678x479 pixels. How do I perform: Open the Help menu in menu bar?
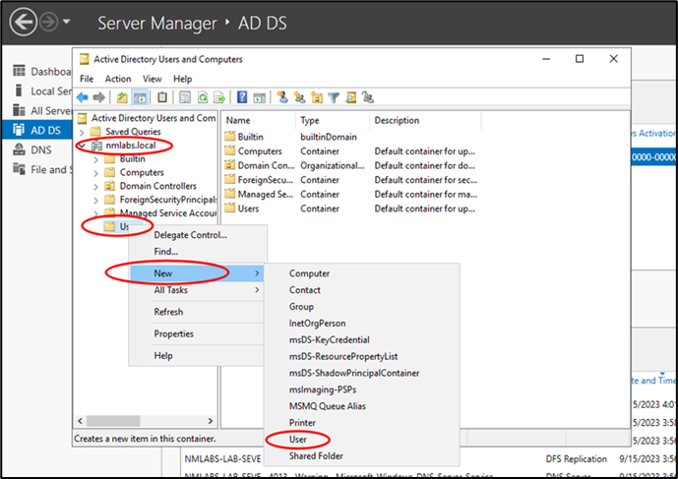click(x=182, y=79)
